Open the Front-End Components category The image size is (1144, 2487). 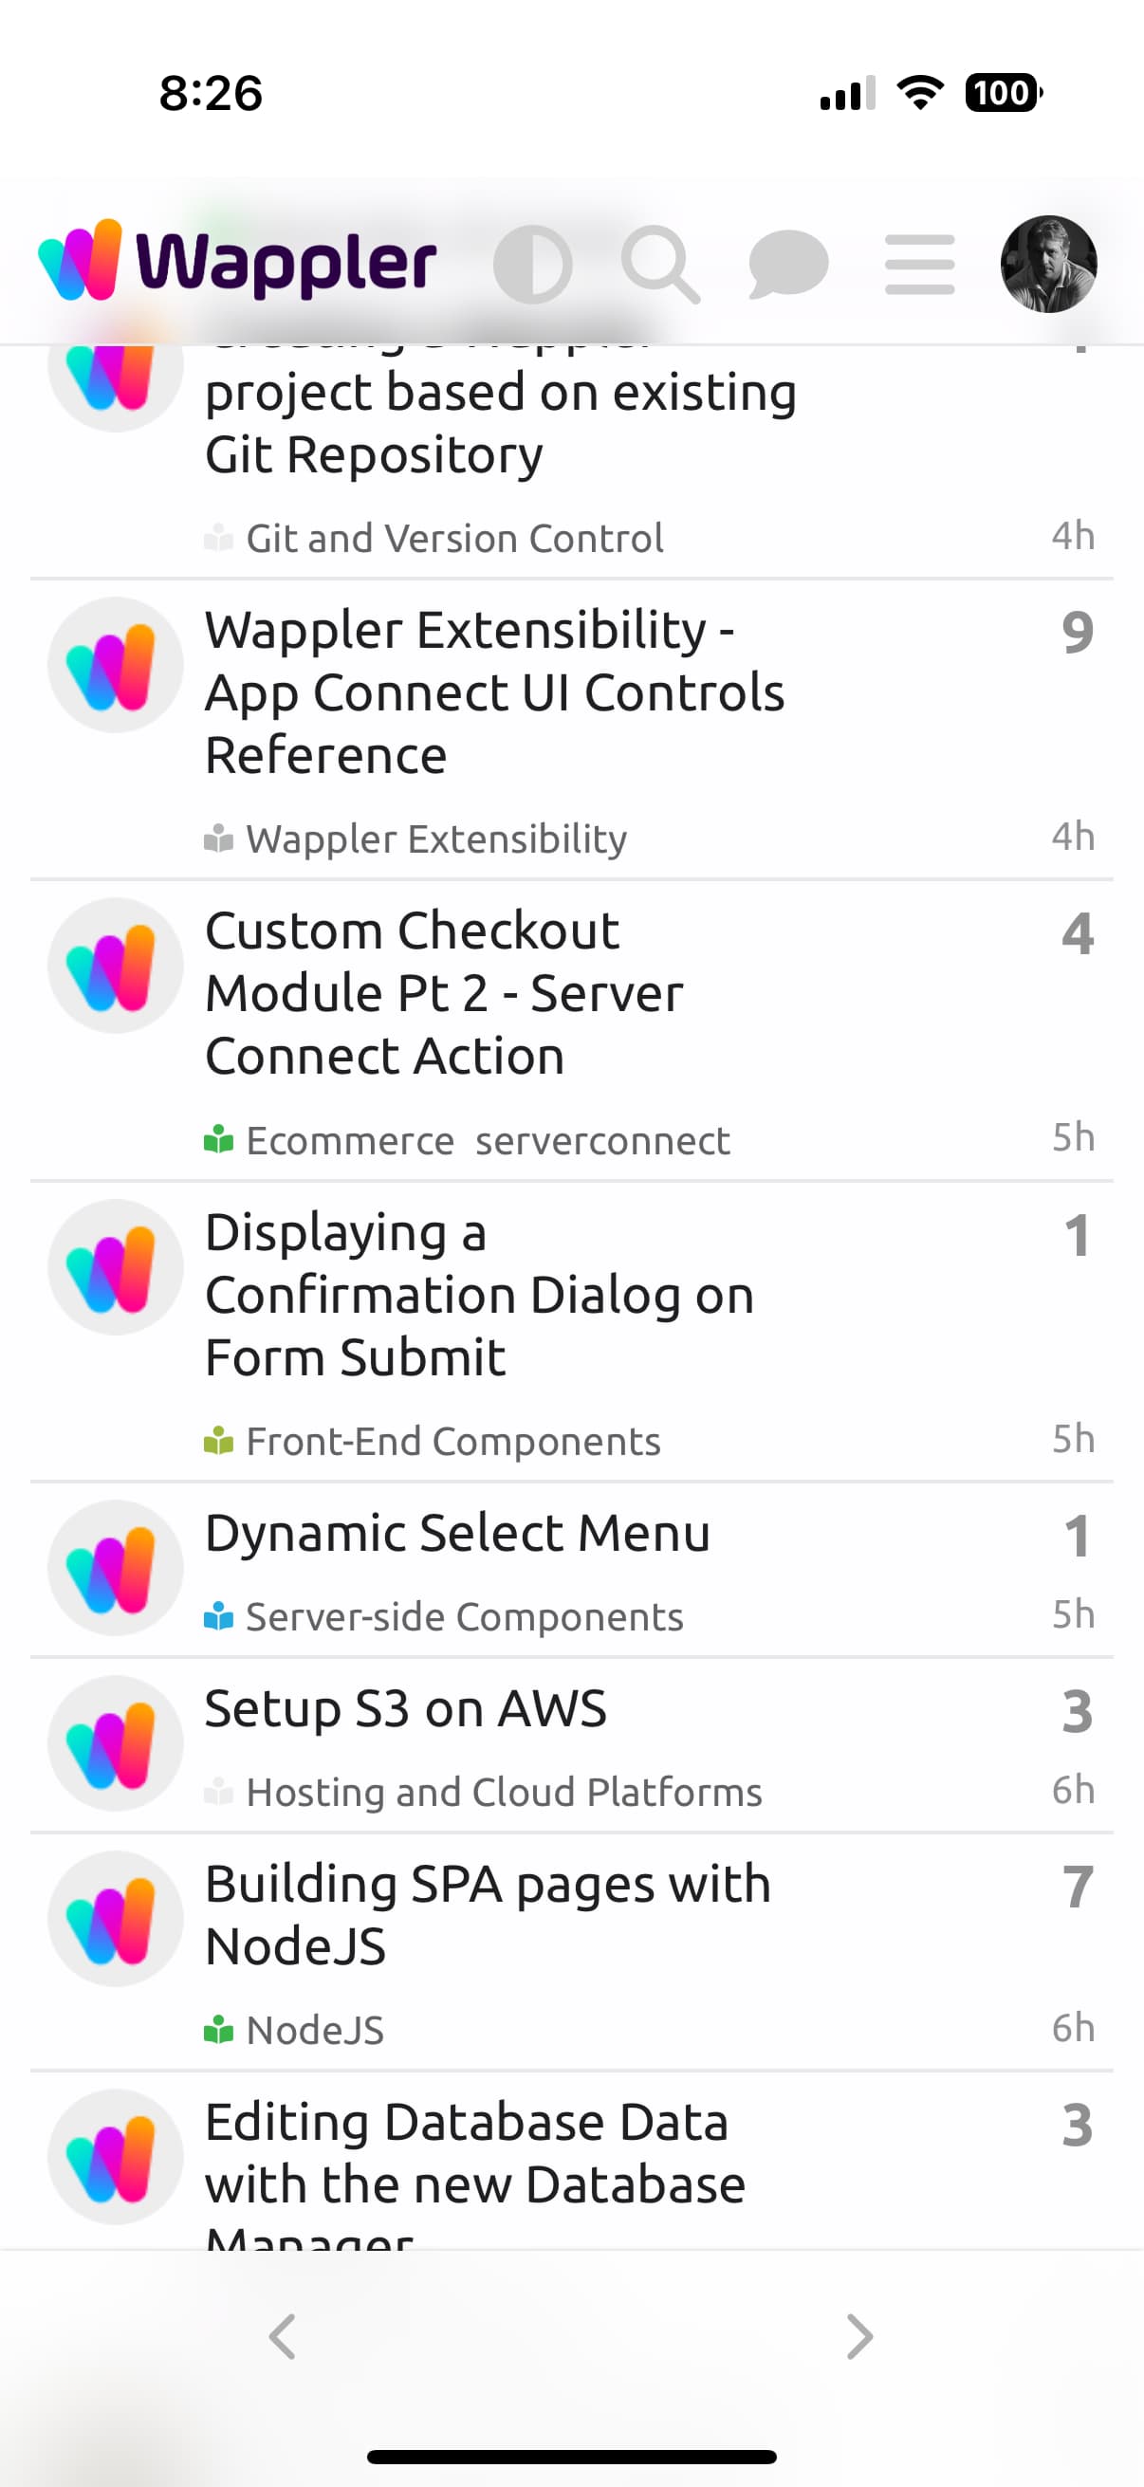point(452,1443)
